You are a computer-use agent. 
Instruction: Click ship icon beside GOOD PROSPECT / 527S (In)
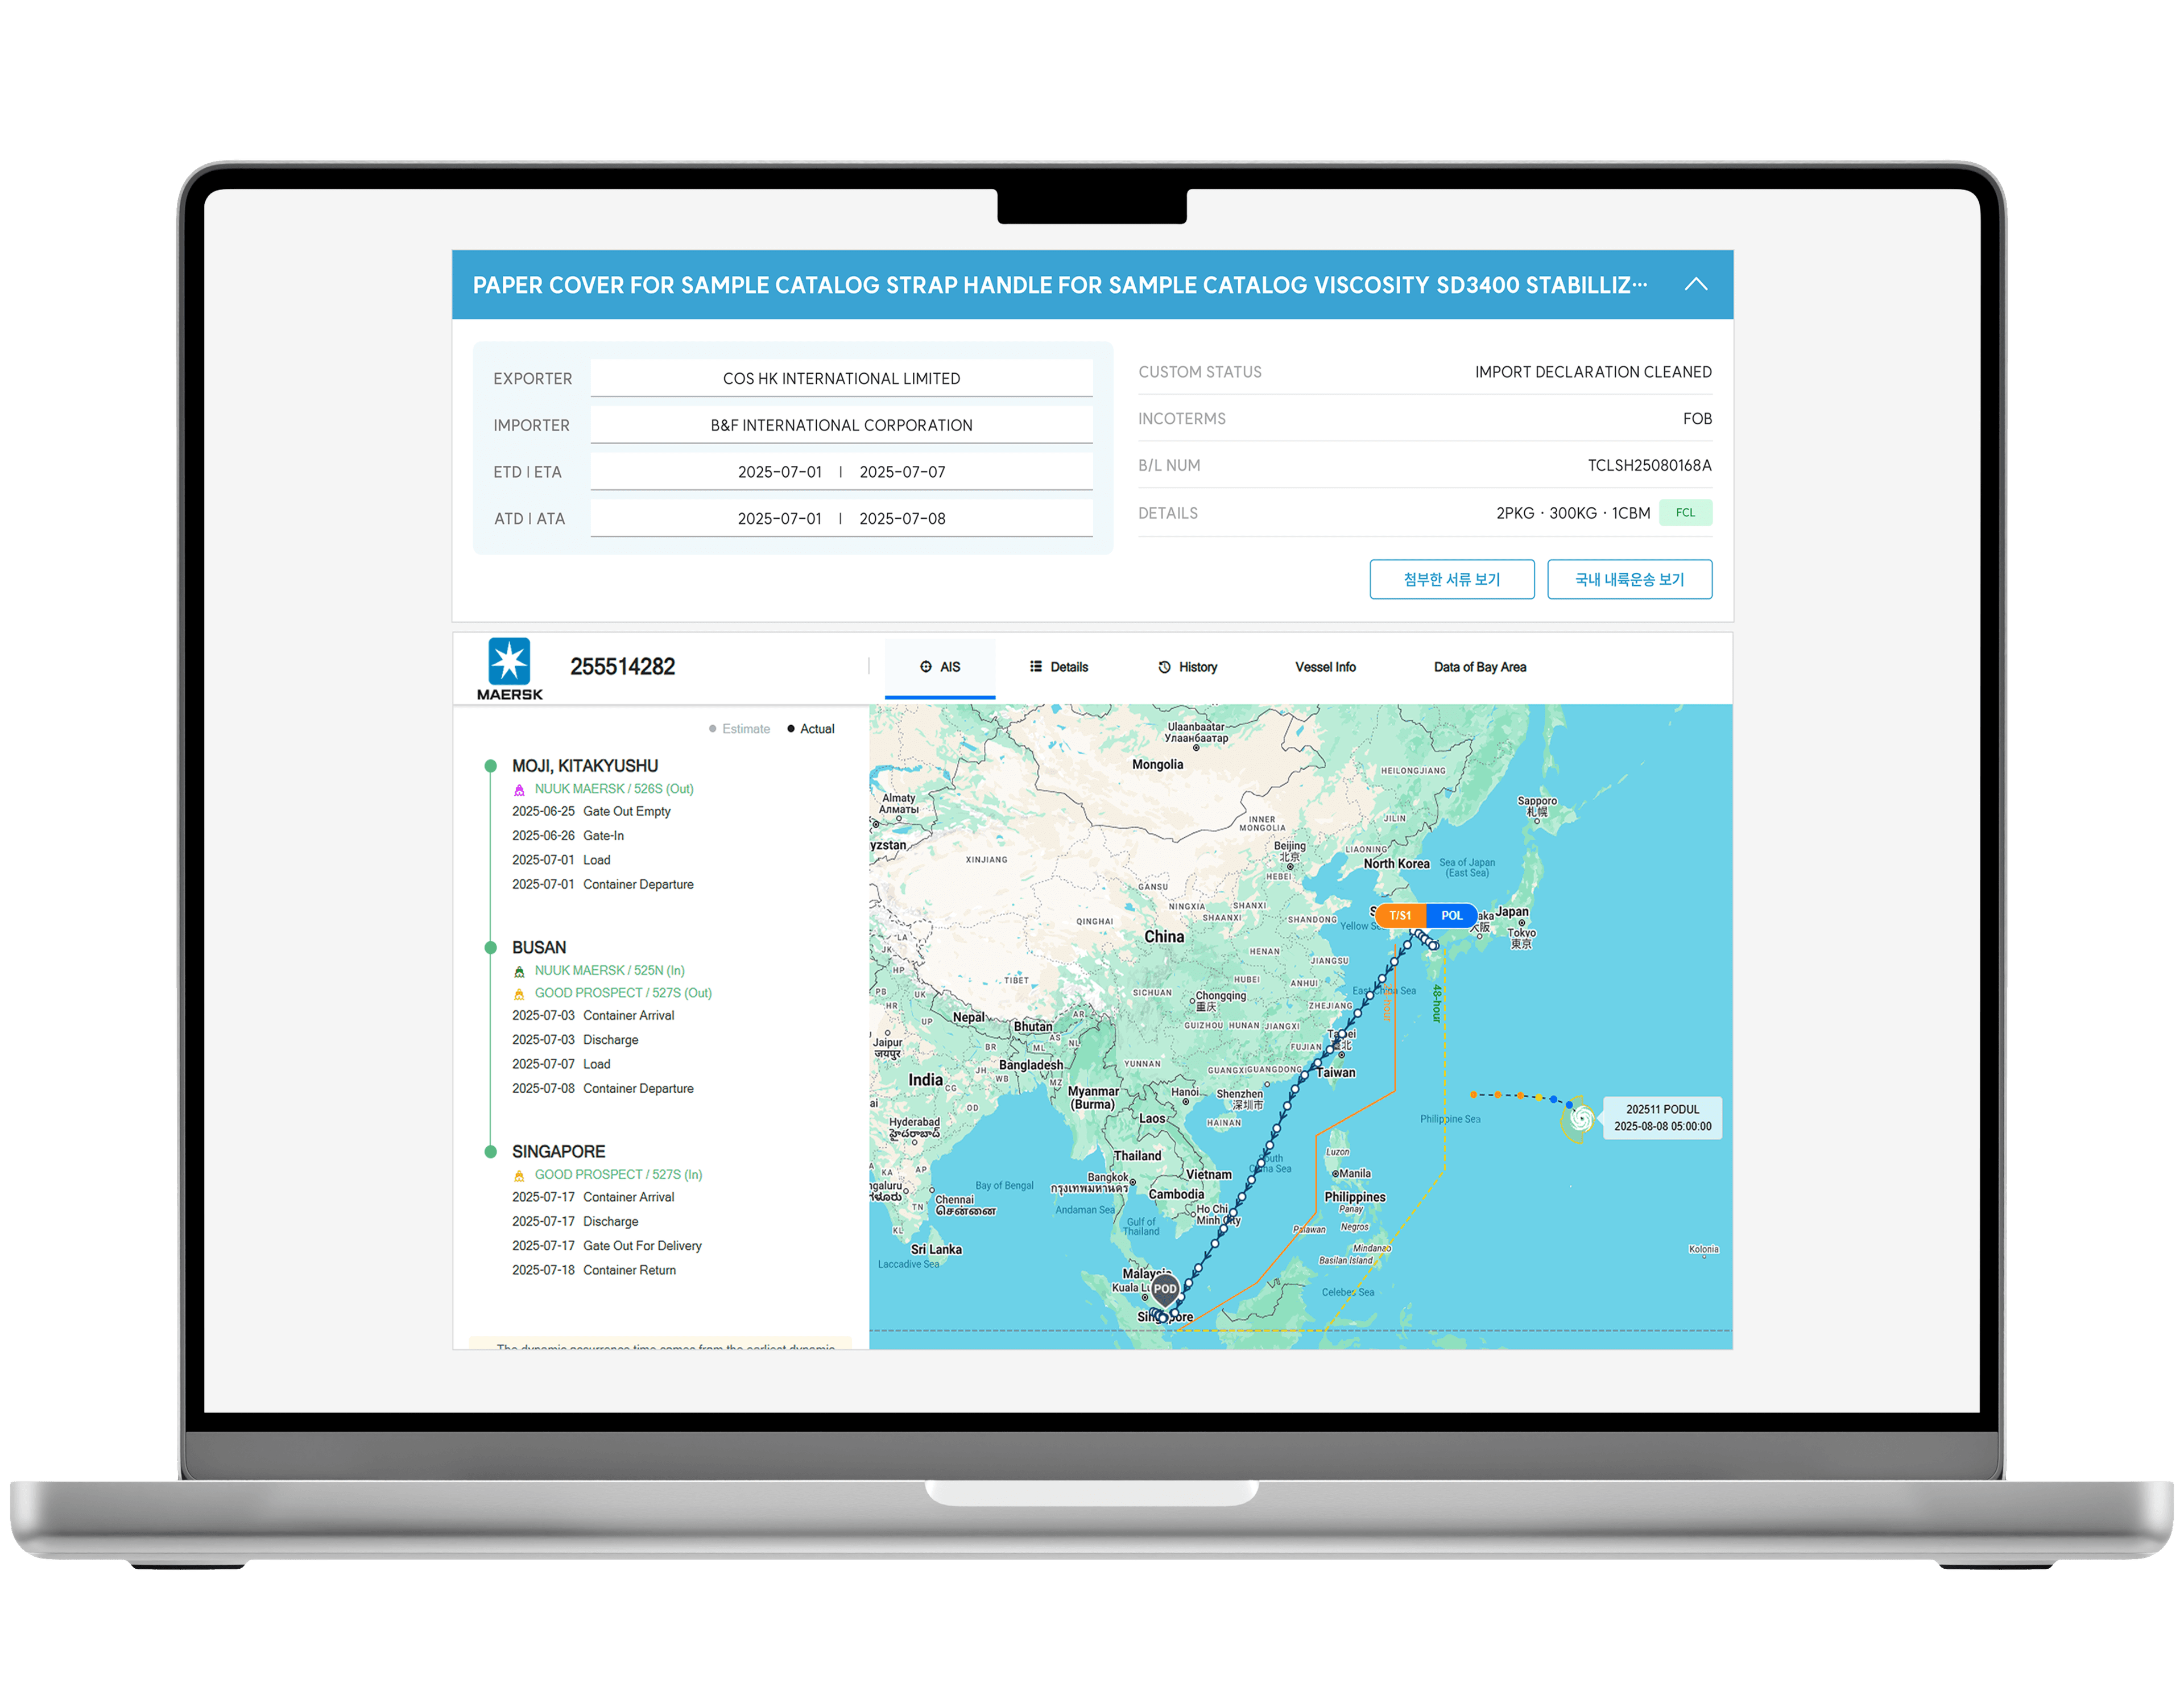519,1176
